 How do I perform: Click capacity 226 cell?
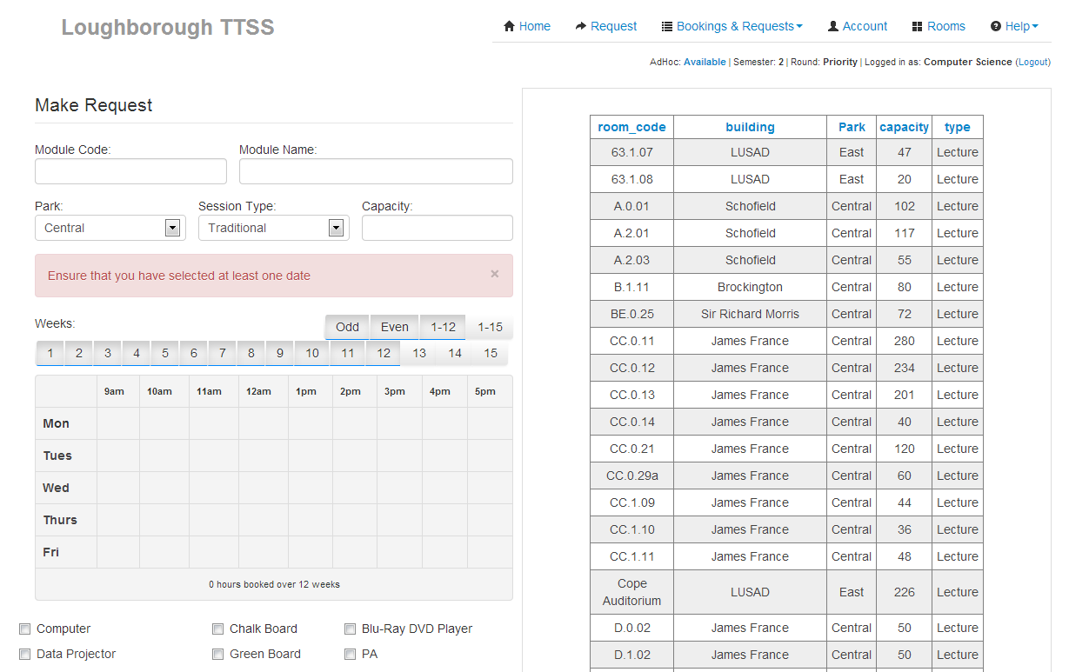point(905,592)
